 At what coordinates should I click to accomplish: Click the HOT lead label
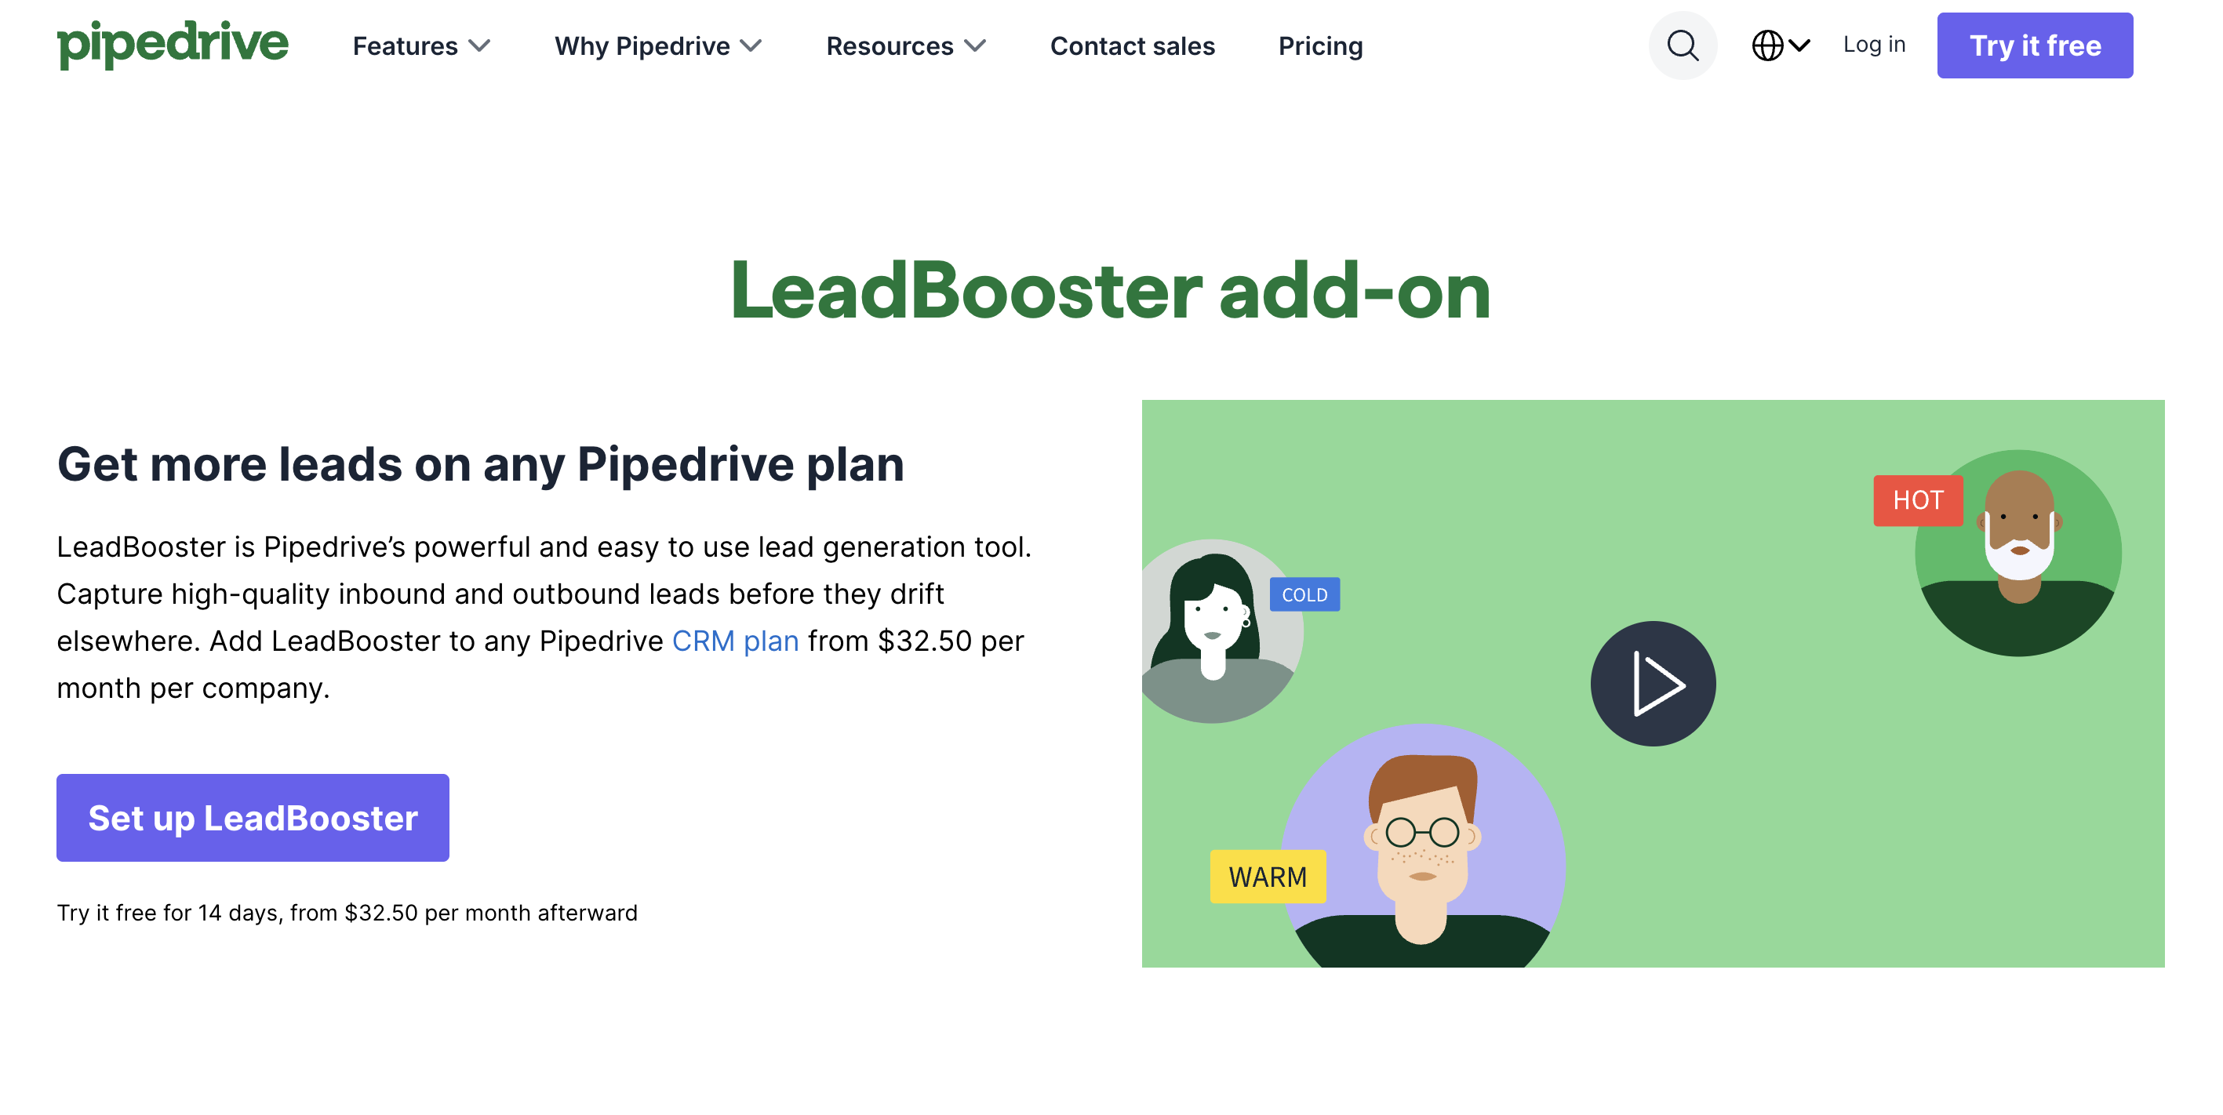(x=1918, y=500)
